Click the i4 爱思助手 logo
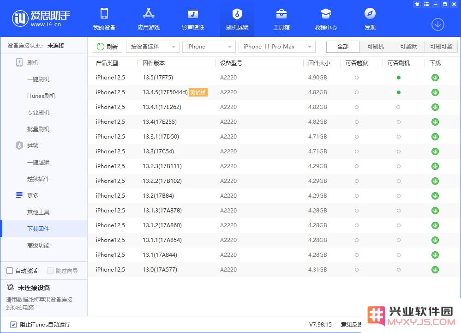The height and width of the screenshot is (333, 461). [41, 18]
